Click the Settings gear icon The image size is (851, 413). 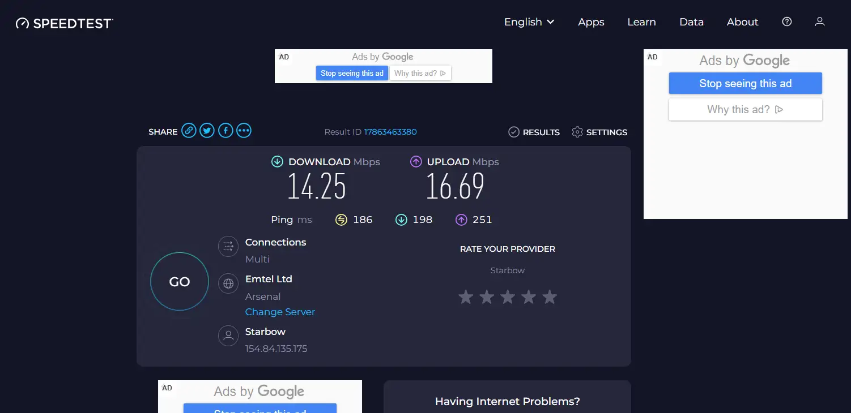tap(577, 132)
